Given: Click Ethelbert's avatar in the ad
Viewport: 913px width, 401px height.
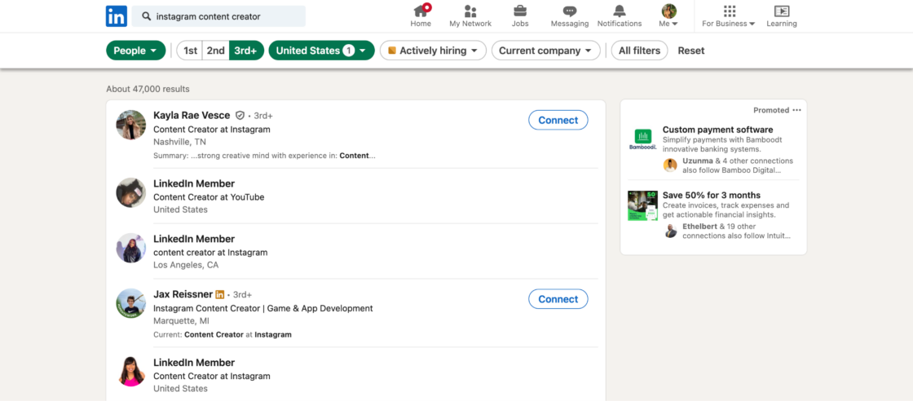Looking at the screenshot, I should [670, 231].
